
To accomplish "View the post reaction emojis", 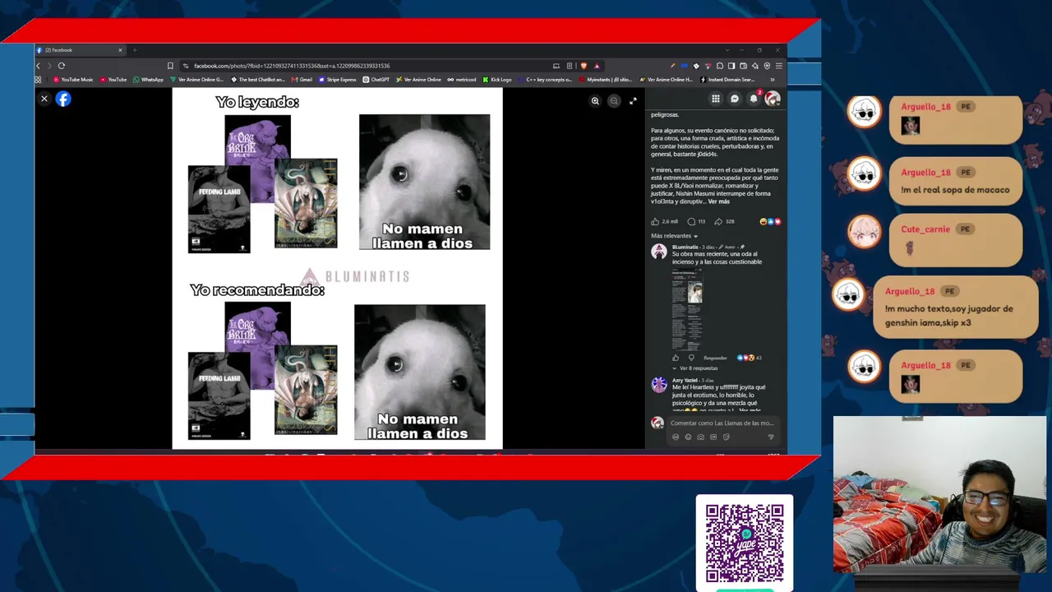I will pos(771,221).
